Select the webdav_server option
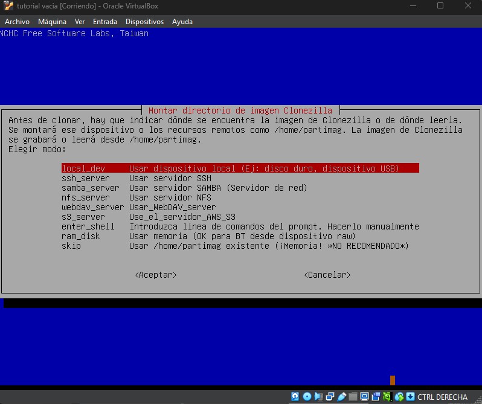Screen dimensions: 482x404 pyautogui.click(x=240, y=207)
